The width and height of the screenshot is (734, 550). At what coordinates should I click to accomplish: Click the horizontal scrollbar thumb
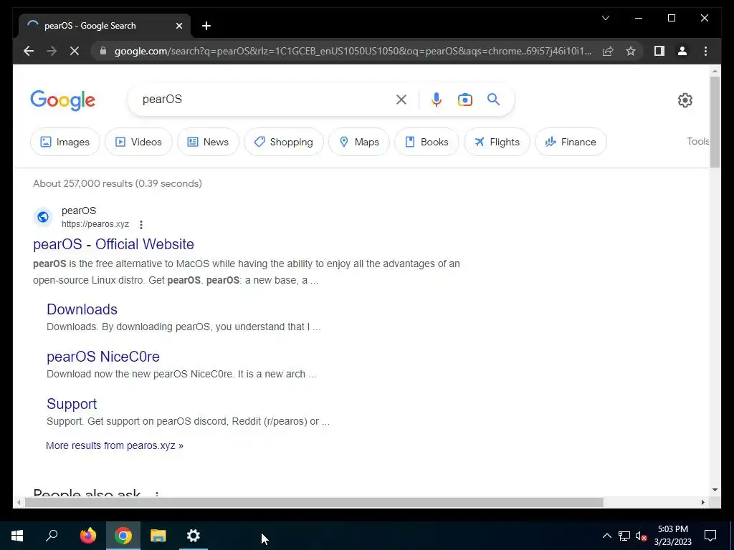click(314, 502)
